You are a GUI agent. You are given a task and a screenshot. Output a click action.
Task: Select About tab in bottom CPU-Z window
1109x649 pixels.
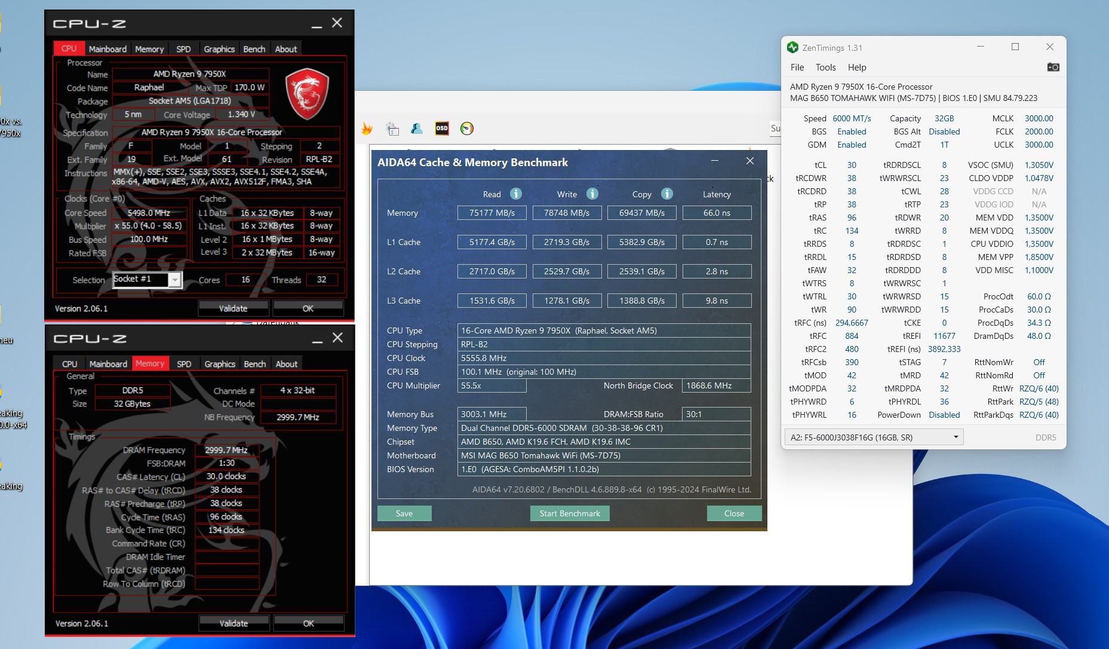(x=286, y=364)
